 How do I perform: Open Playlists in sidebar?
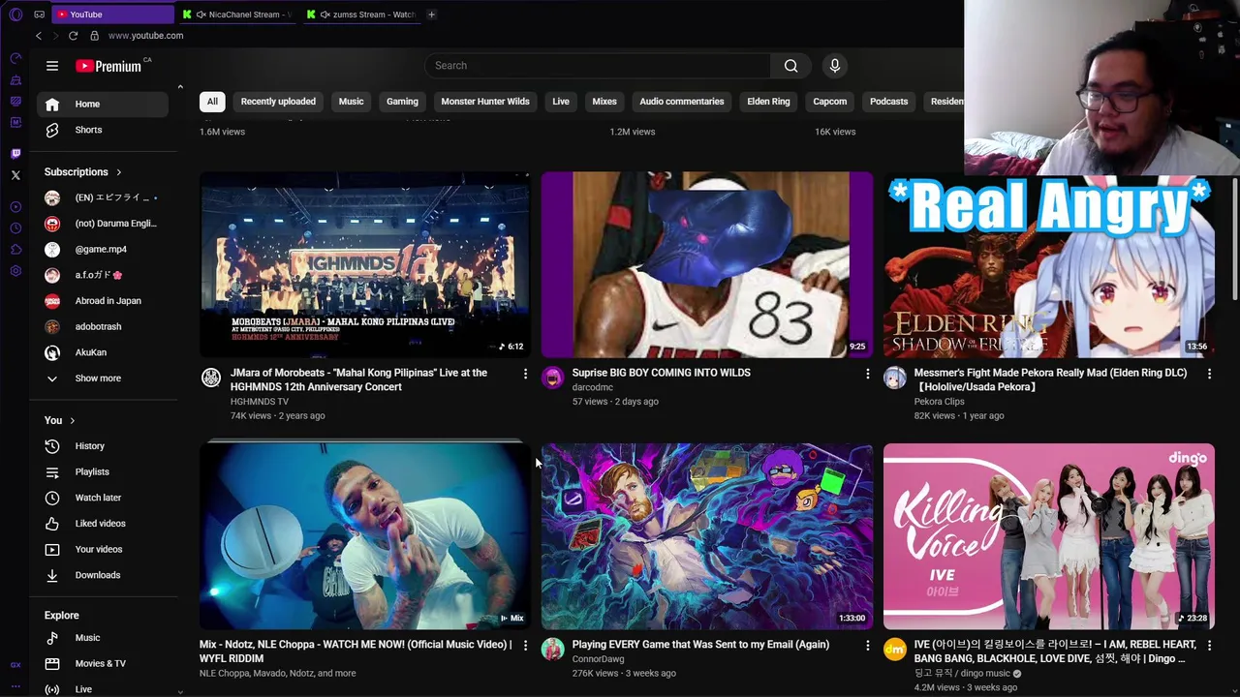101,471
